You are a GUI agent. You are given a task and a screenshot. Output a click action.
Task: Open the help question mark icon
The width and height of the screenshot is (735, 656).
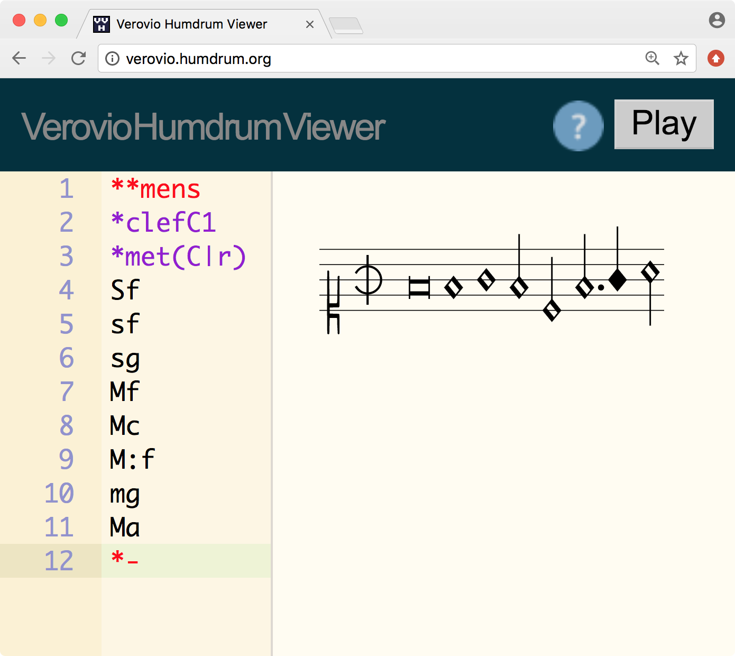click(578, 125)
